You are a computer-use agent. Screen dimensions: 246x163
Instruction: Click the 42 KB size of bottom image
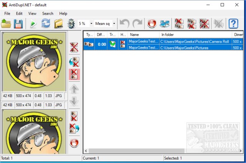[x=8, y=105]
